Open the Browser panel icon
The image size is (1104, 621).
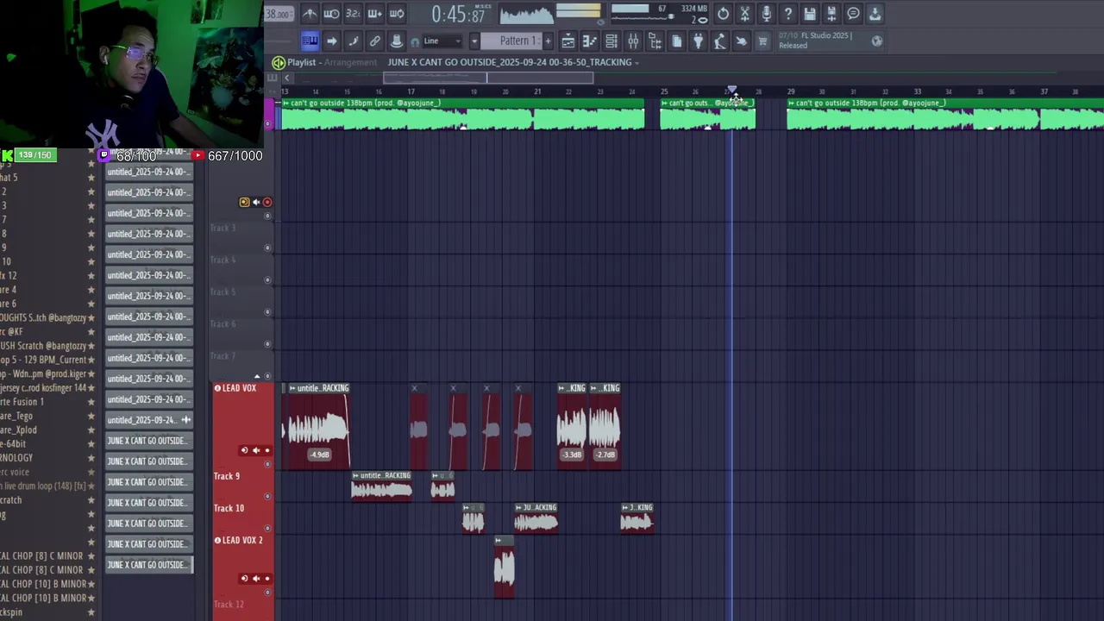655,41
